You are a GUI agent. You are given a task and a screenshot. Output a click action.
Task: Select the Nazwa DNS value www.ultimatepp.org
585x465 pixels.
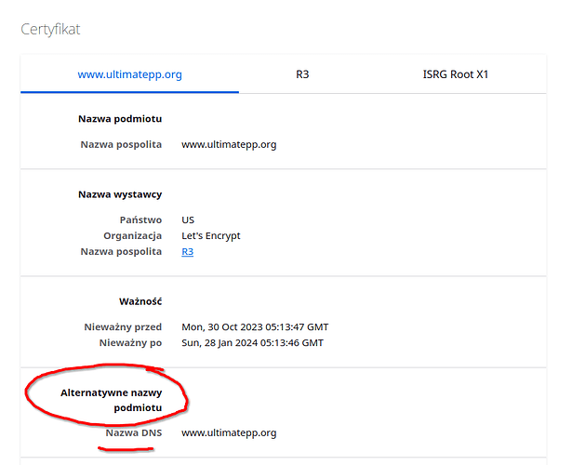click(x=229, y=432)
